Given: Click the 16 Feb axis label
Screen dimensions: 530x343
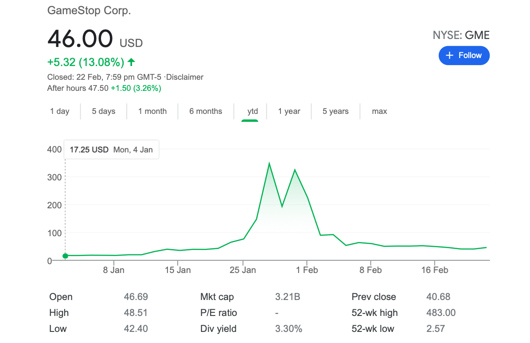Looking at the screenshot, I should point(435,270).
